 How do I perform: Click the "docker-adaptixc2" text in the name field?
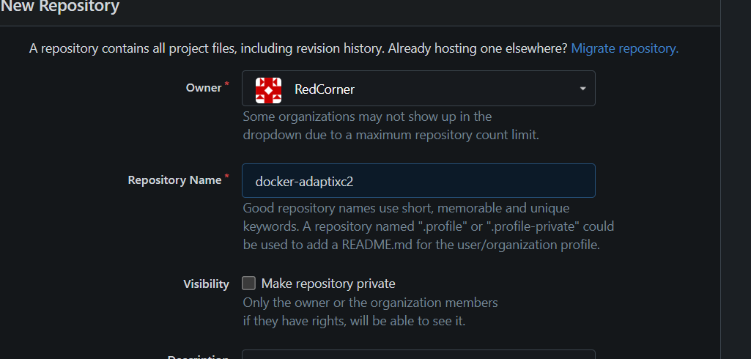[x=304, y=181]
